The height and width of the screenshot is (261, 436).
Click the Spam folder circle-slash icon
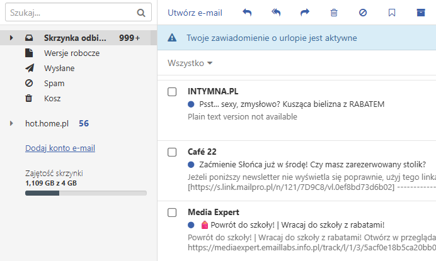click(x=29, y=83)
